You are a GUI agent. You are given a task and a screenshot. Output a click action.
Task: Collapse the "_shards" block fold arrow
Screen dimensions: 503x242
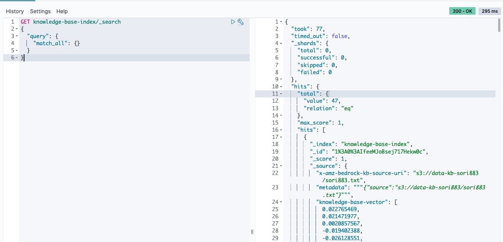[x=281, y=43]
